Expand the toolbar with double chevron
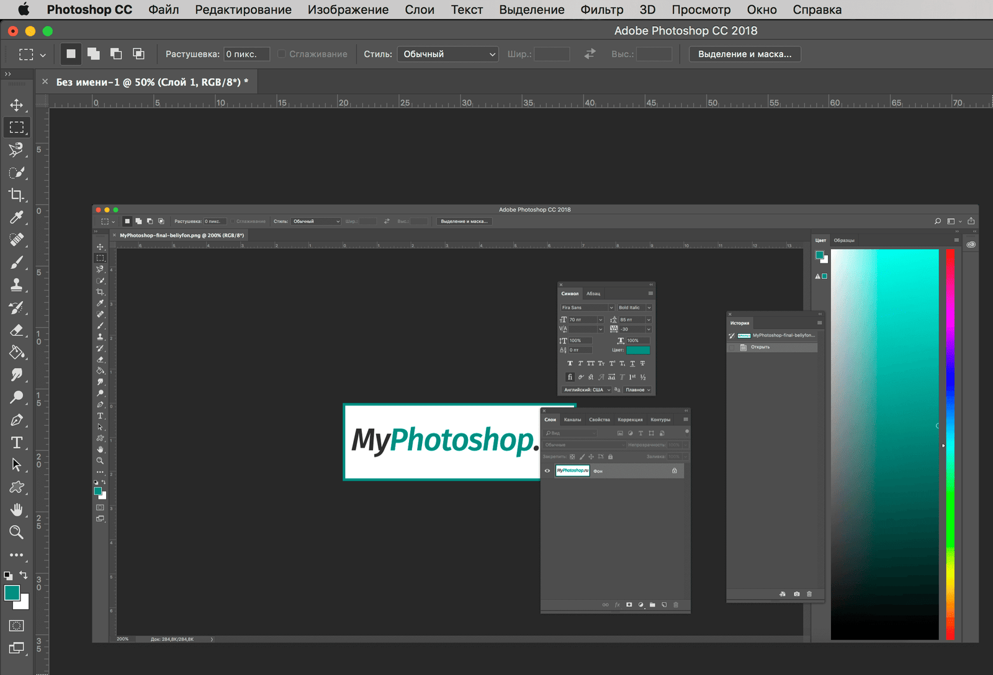 point(8,74)
